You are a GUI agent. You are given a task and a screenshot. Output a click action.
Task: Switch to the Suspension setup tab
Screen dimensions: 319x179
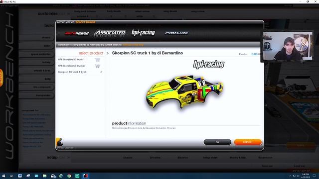[265, 158]
